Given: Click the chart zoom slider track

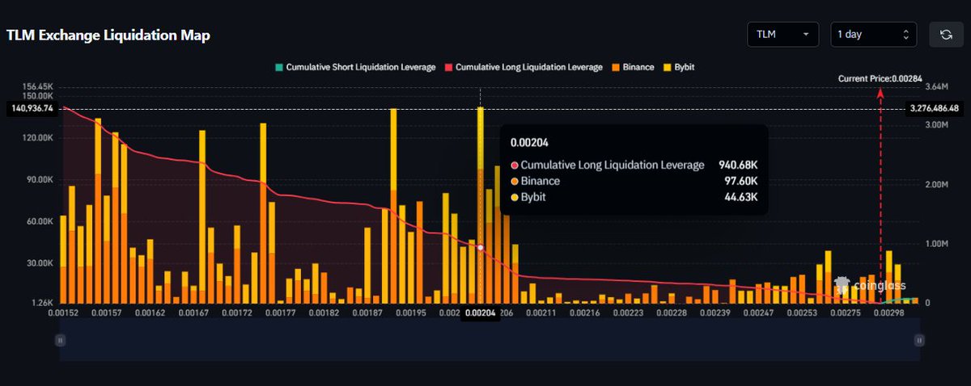Looking at the screenshot, I should pos(489,339).
